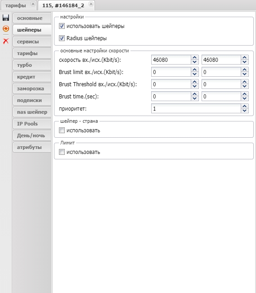This screenshot has height=293, width=256.
Task: Click the incoming Brust limit input field
Action: [x=171, y=72]
